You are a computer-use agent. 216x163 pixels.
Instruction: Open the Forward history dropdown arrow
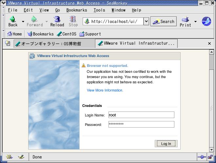tap(47, 22)
